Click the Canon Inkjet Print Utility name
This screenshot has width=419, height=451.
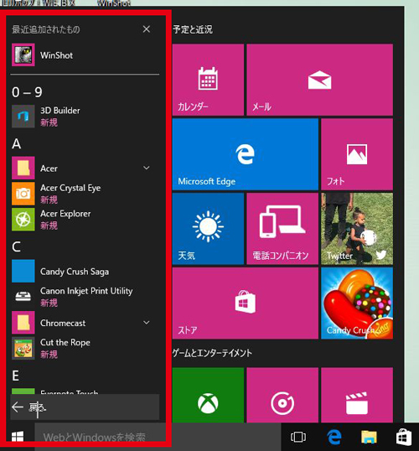point(86,291)
